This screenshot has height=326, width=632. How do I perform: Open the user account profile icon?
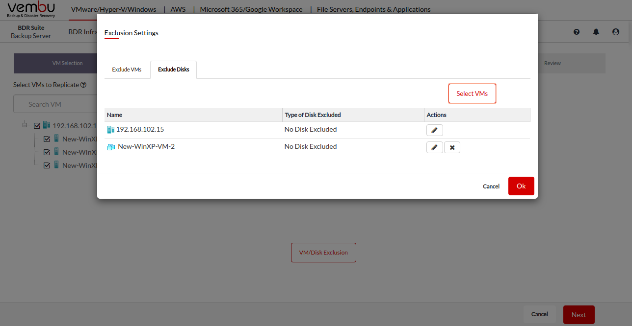tap(616, 32)
